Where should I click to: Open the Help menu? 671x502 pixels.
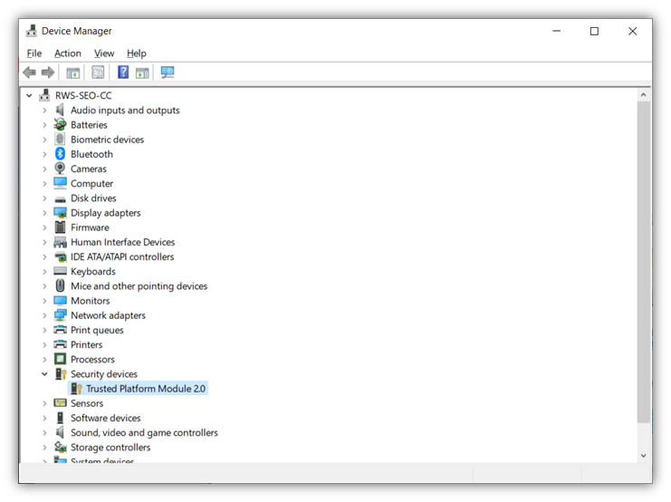(x=137, y=53)
